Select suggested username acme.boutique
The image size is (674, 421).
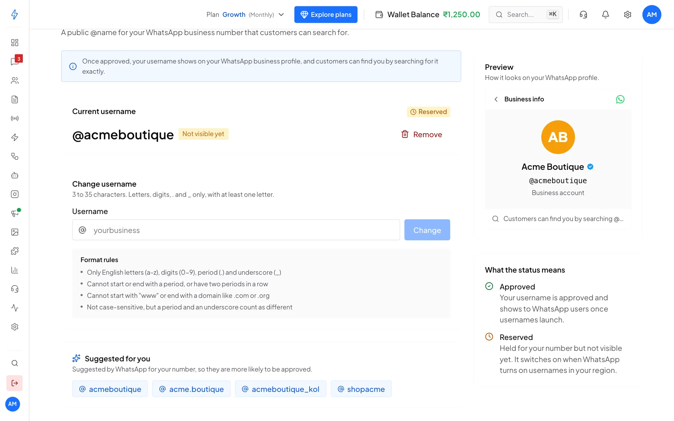pos(191,389)
